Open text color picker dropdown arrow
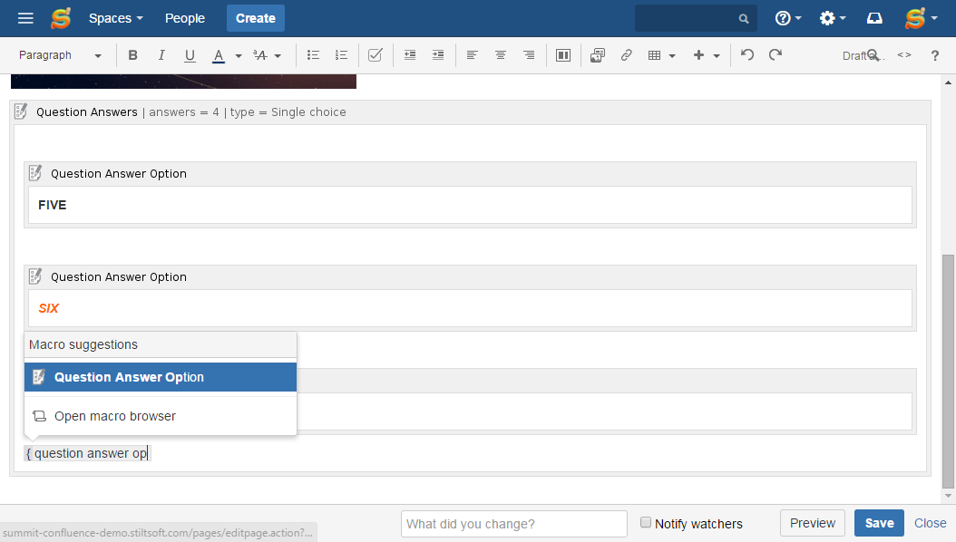This screenshot has width=956, height=542. [239, 55]
